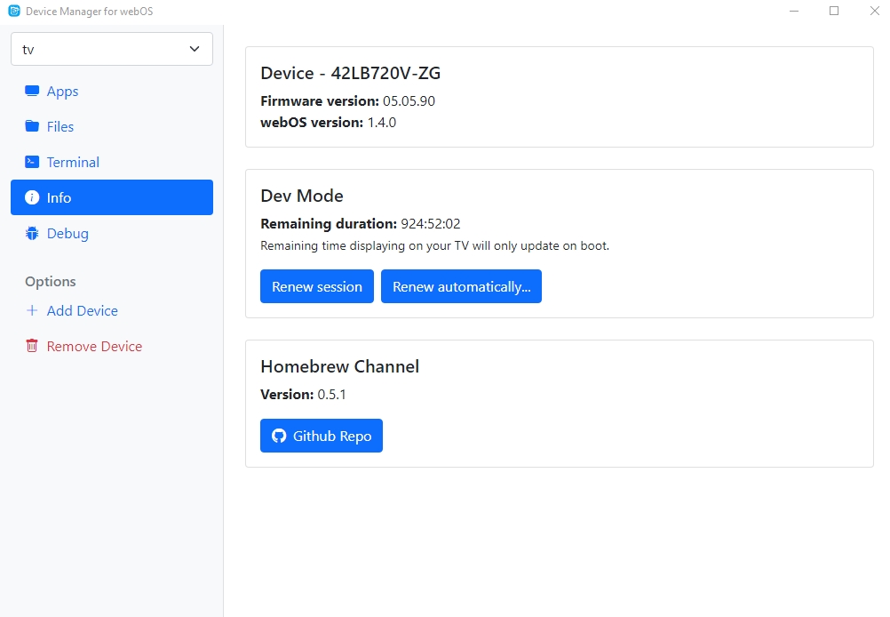
Task: Click the red trash icon in sidebar
Action: 32,346
